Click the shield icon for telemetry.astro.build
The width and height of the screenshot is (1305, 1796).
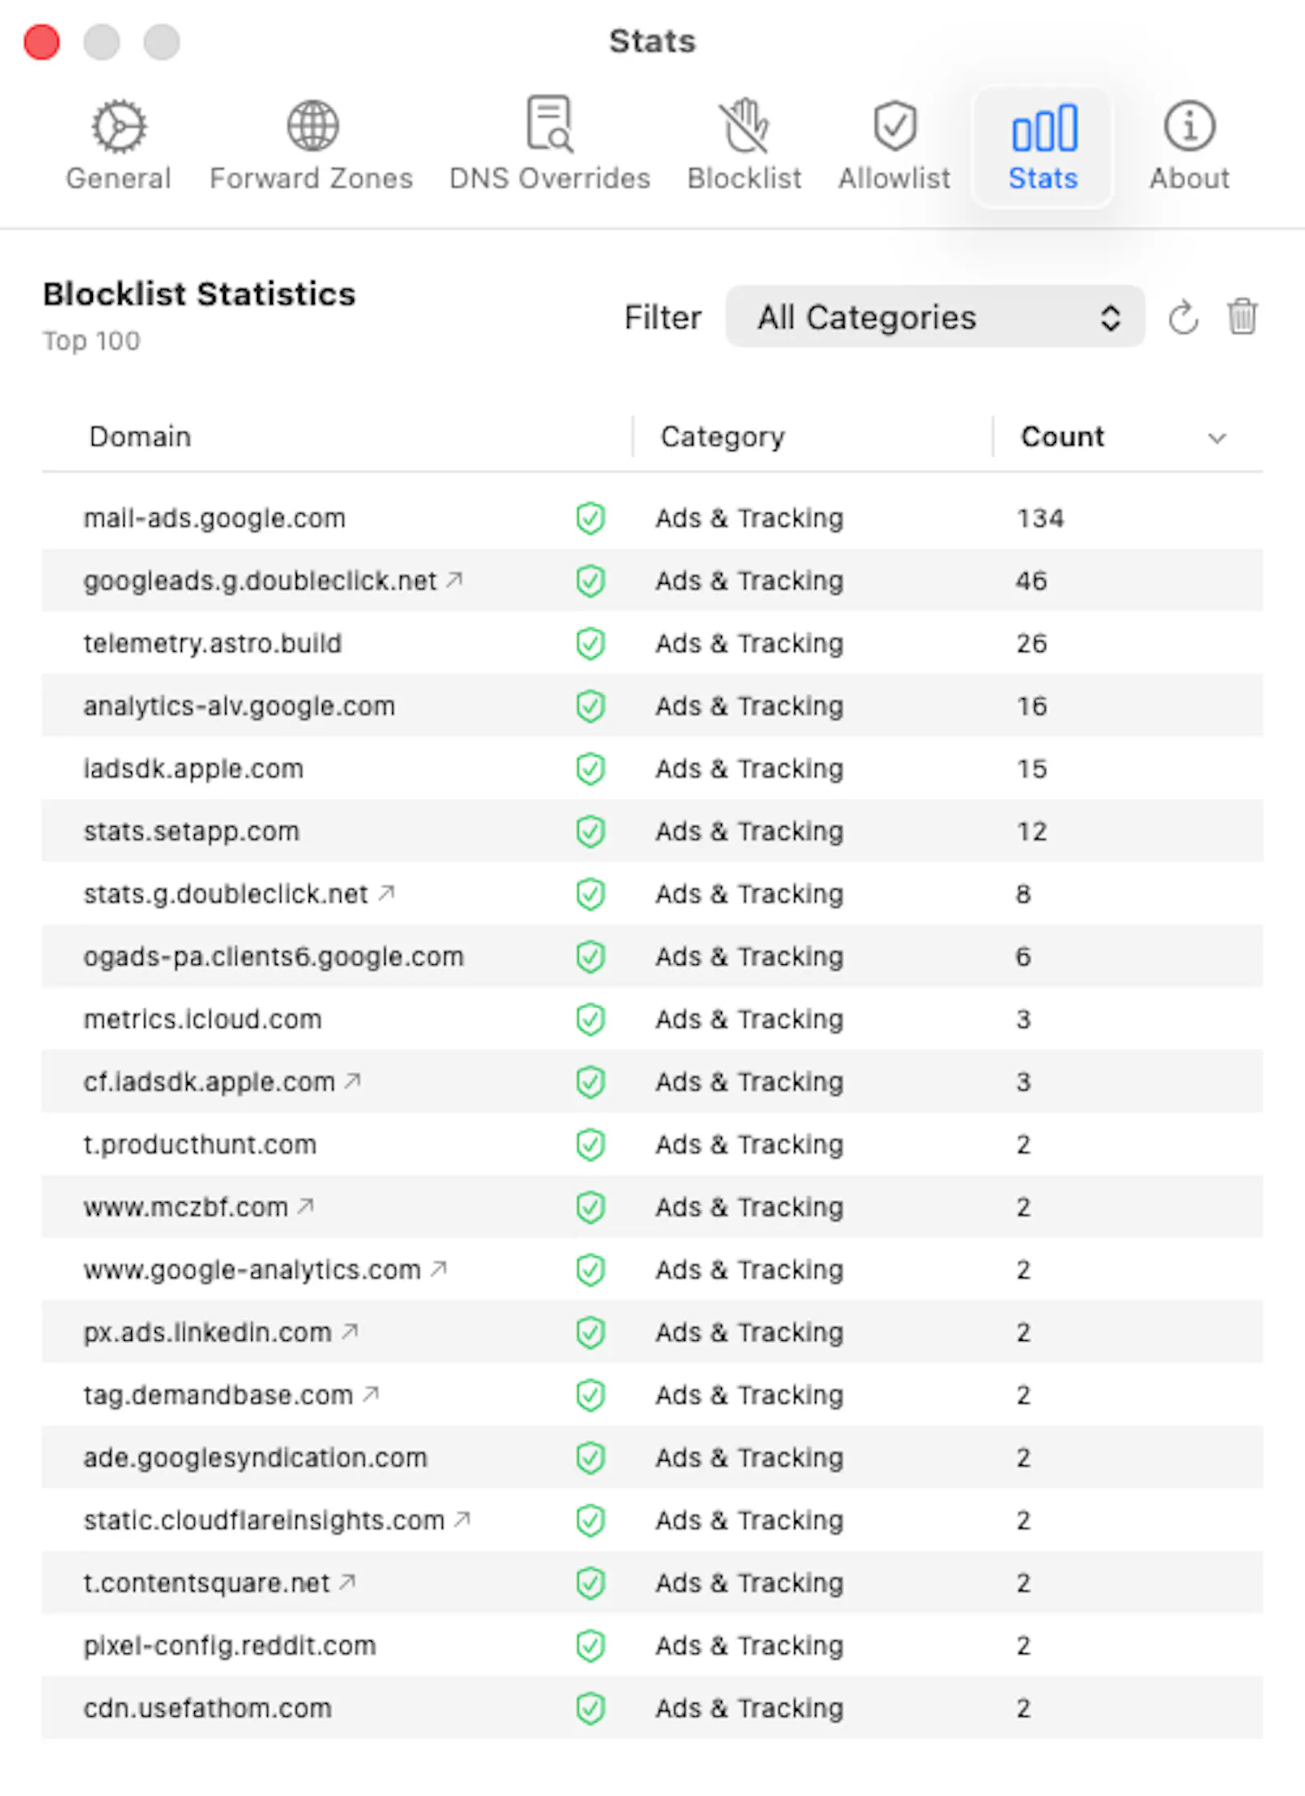click(591, 644)
